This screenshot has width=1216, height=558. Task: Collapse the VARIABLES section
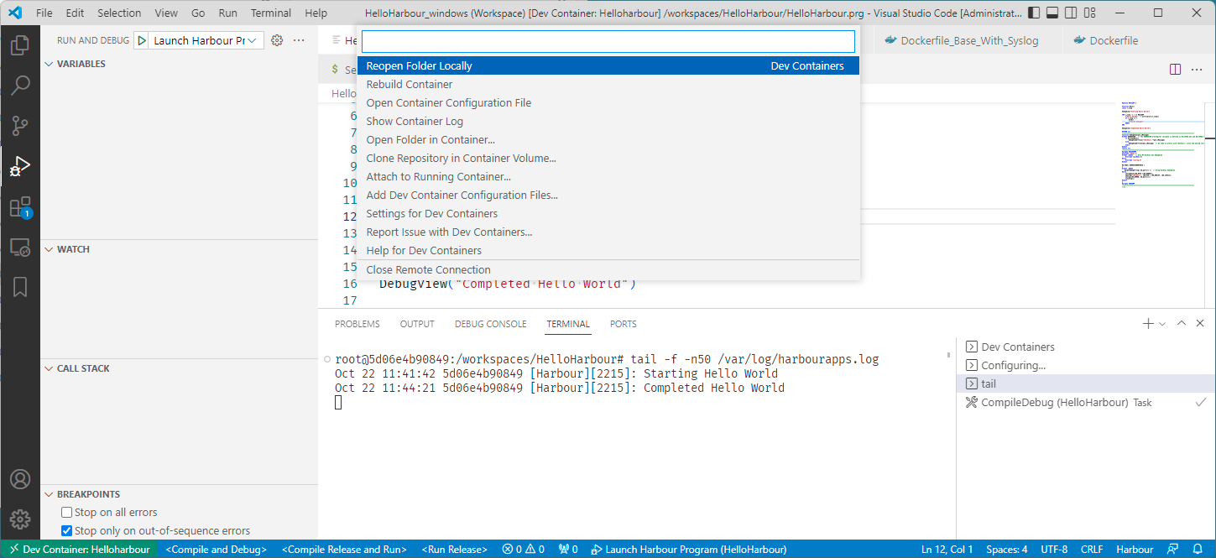pos(81,64)
